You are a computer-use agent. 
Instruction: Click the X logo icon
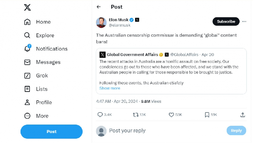[x=27, y=8]
